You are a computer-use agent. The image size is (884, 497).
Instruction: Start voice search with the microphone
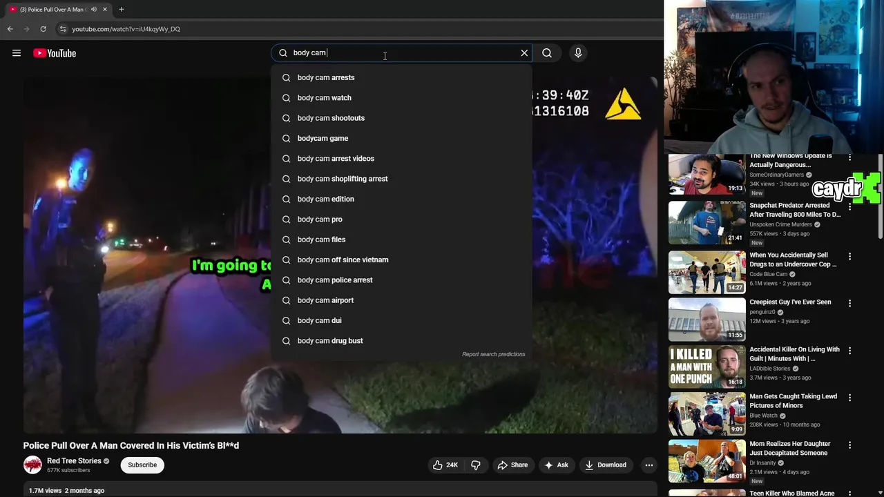(x=578, y=52)
